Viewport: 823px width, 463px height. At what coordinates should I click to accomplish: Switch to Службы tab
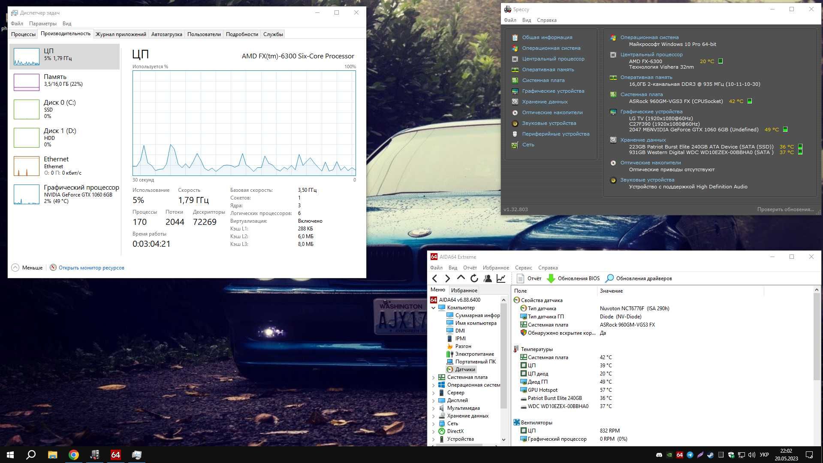click(273, 34)
